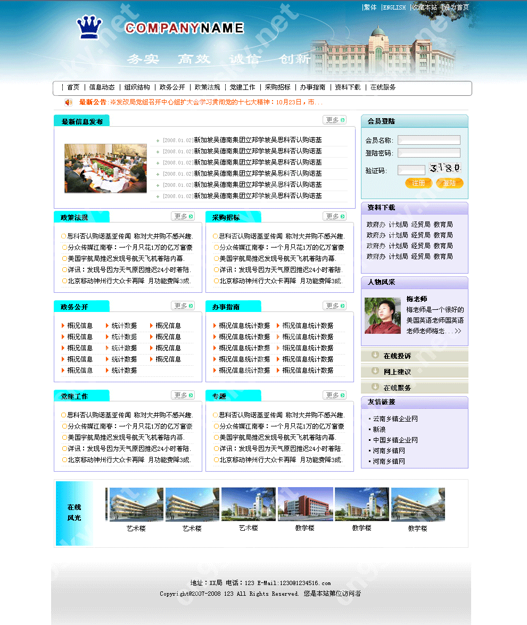Show 更多 items in the 专题 panel
The width and height of the screenshot is (527, 625).
334,396
